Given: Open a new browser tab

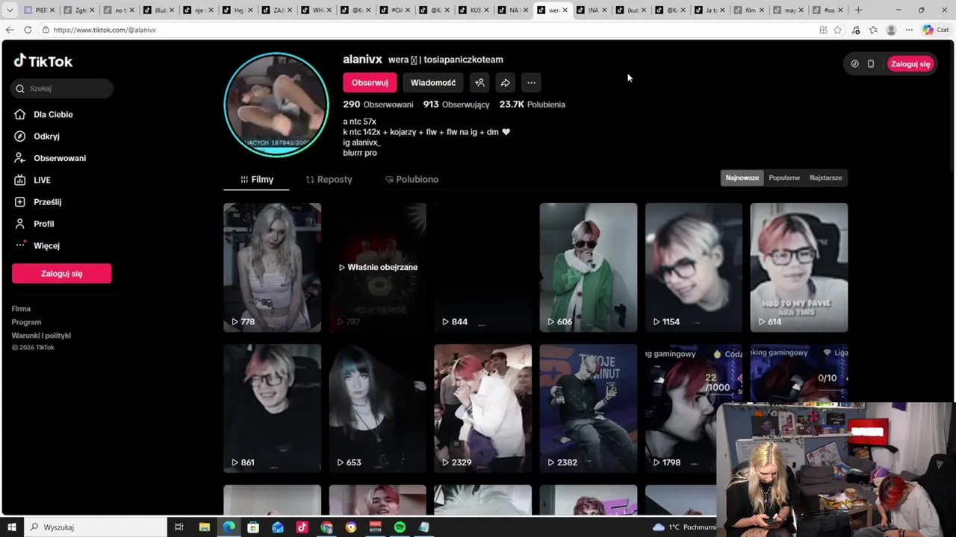Looking at the screenshot, I should 858,10.
